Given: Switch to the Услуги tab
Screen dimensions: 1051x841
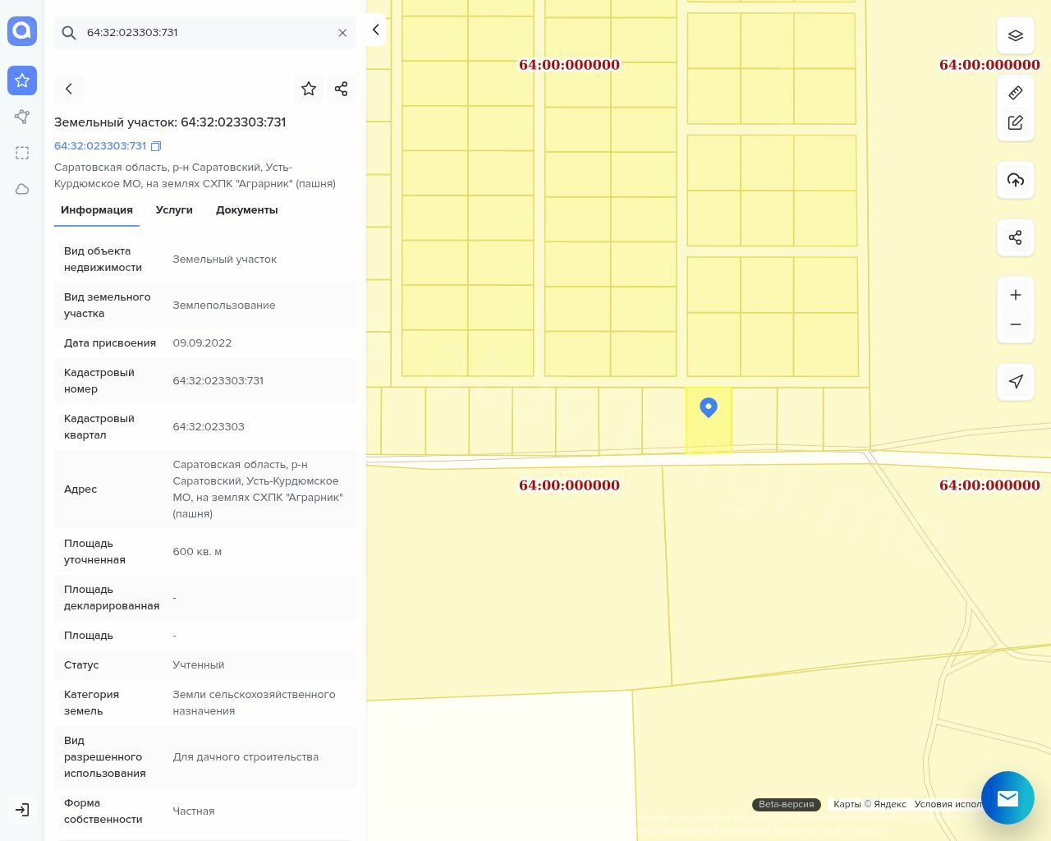Looking at the screenshot, I should tap(174, 210).
